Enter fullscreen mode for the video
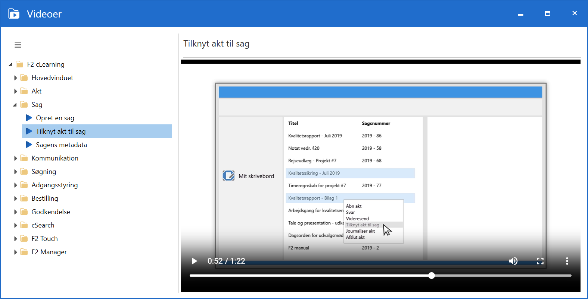This screenshot has width=588, height=299. [540, 261]
